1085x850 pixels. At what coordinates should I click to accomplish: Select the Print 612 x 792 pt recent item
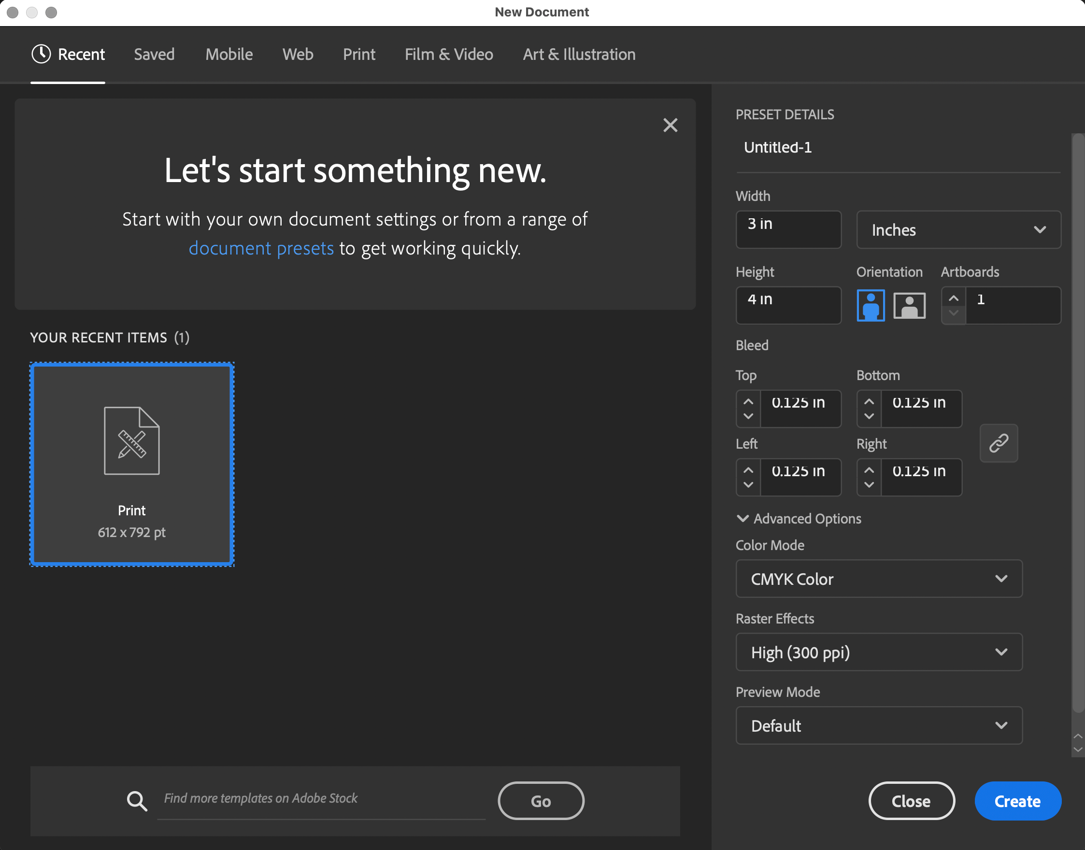[132, 464]
